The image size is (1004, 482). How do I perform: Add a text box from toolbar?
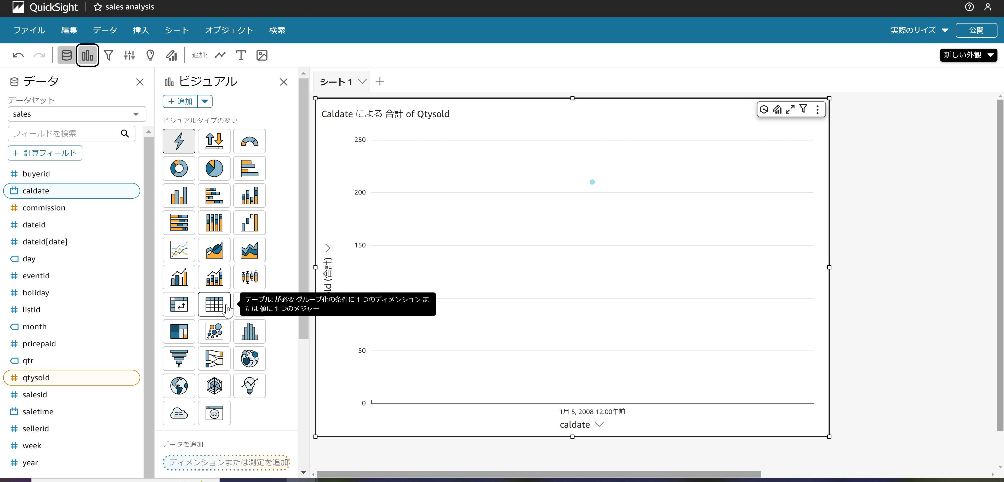click(x=241, y=55)
